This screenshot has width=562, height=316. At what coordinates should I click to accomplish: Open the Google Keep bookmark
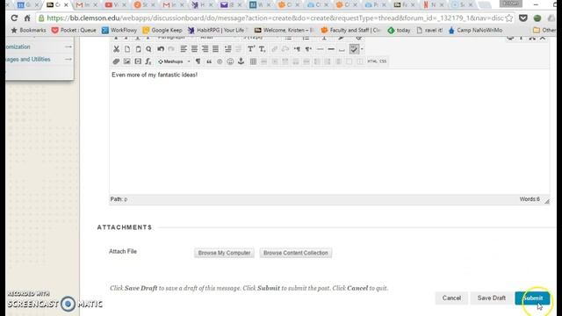162,31
